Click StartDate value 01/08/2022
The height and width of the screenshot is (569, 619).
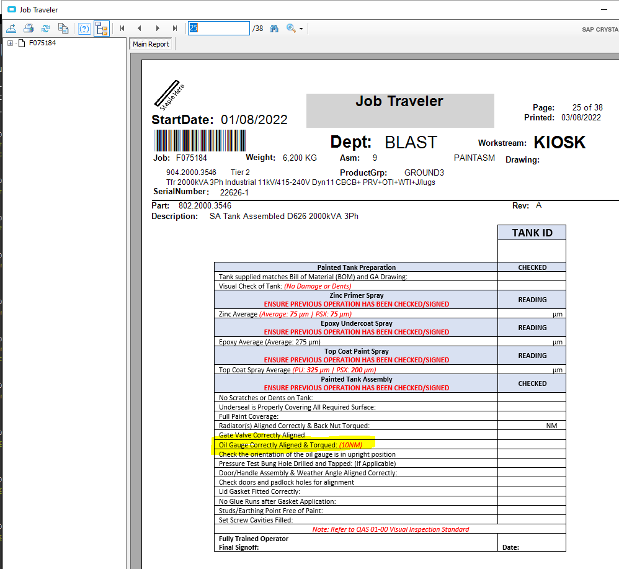point(254,120)
